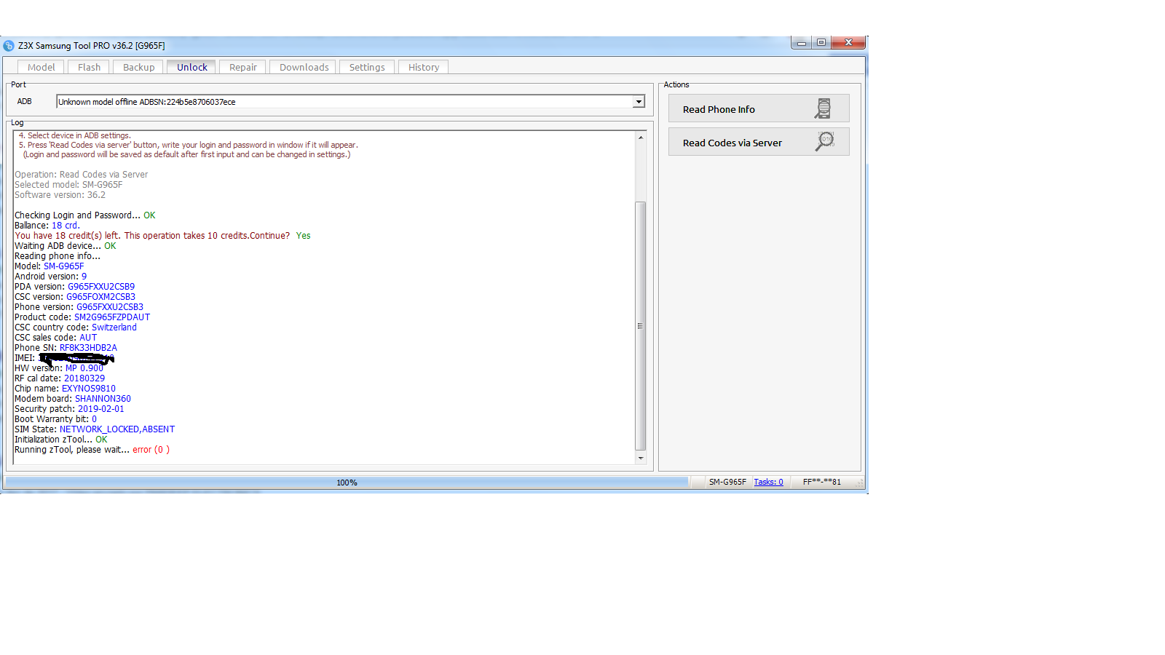Click the Z3X app icon in title bar
Image resolution: width=1165 pixels, height=655 pixels.
point(9,46)
